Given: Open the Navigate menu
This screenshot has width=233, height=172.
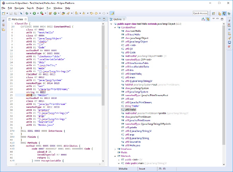Looking at the screenshot, I should 19,8.
